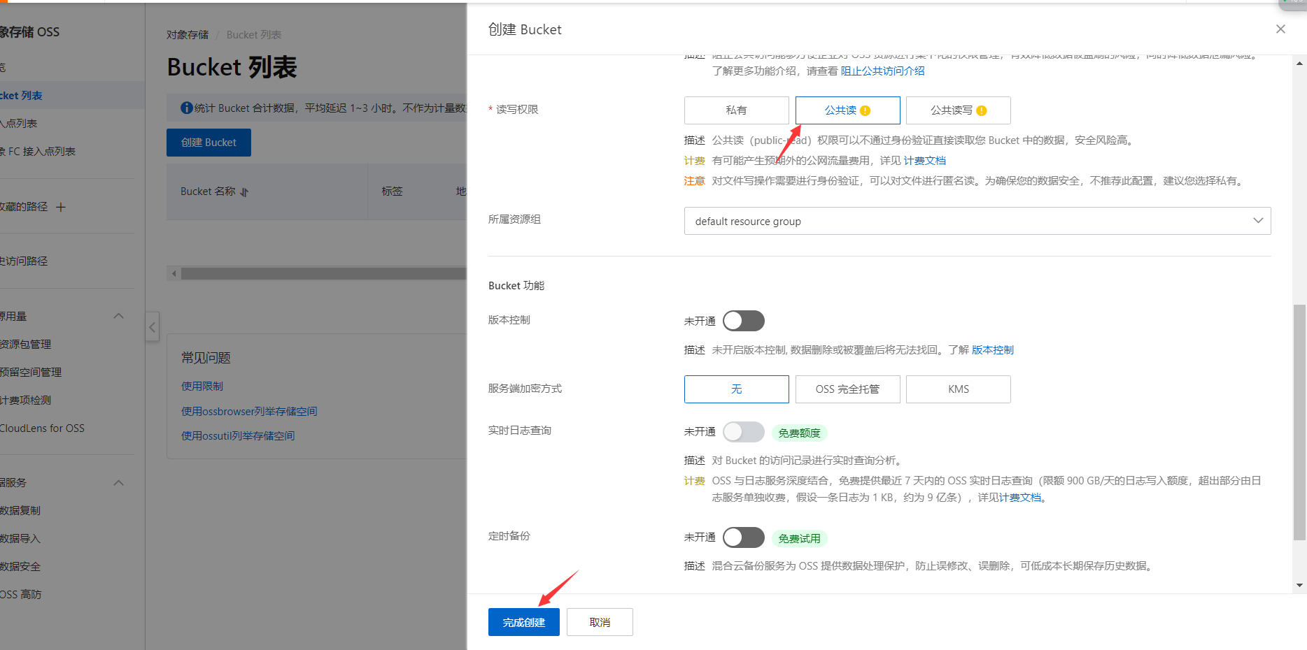Add favorite path with plus icon

61,207
